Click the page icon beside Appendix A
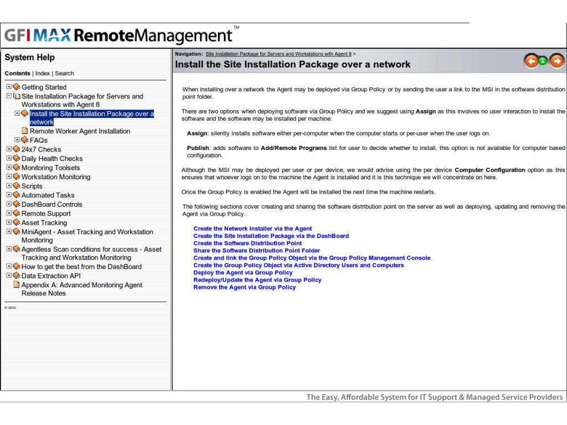Image resolution: width=567 pixels, height=425 pixels. tap(16, 284)
